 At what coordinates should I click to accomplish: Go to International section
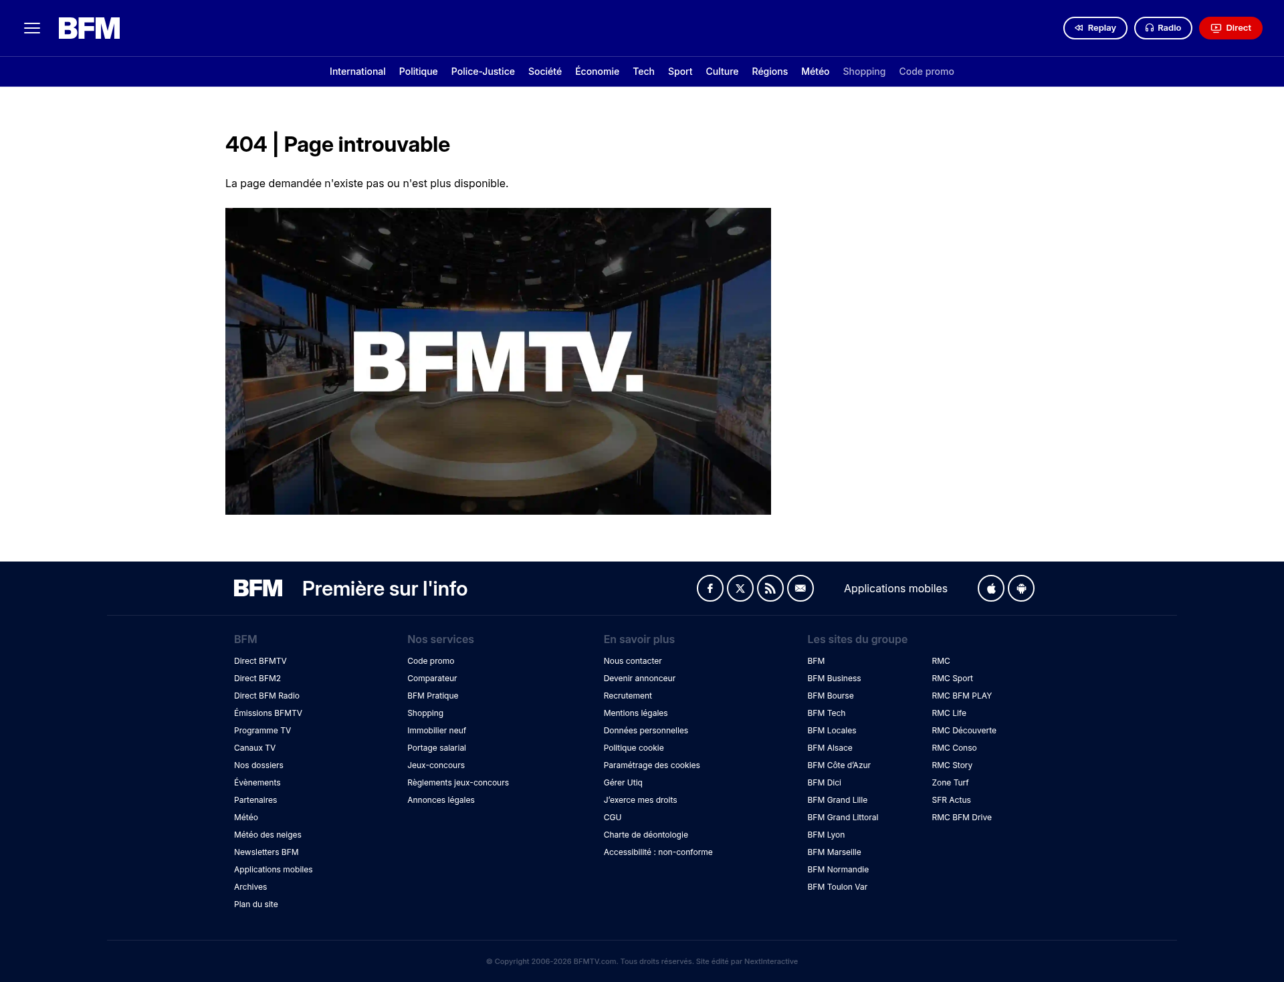358,72
